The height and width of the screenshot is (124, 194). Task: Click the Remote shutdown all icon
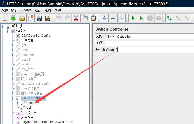187,18
